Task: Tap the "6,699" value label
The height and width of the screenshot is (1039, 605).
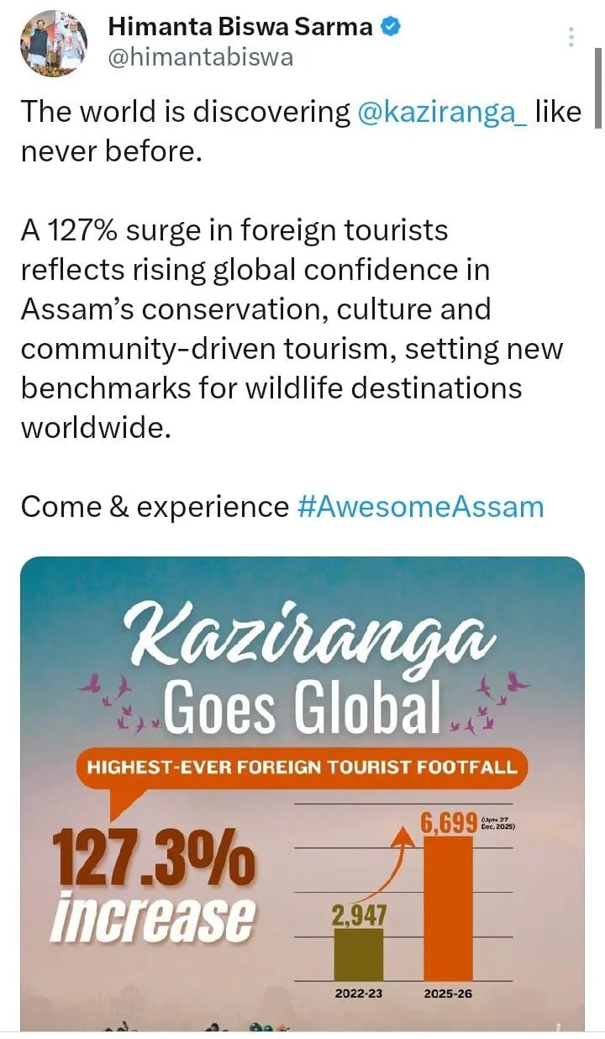Action: tap(449, 820)
